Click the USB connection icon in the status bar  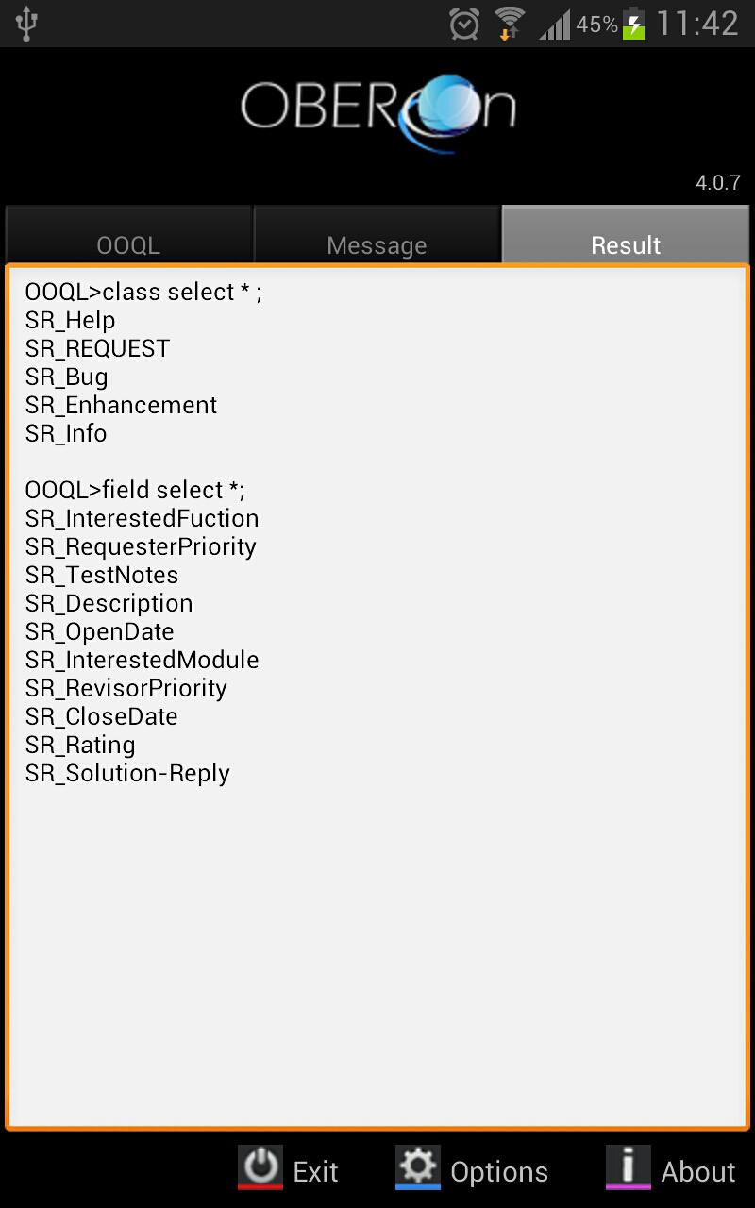26,24
